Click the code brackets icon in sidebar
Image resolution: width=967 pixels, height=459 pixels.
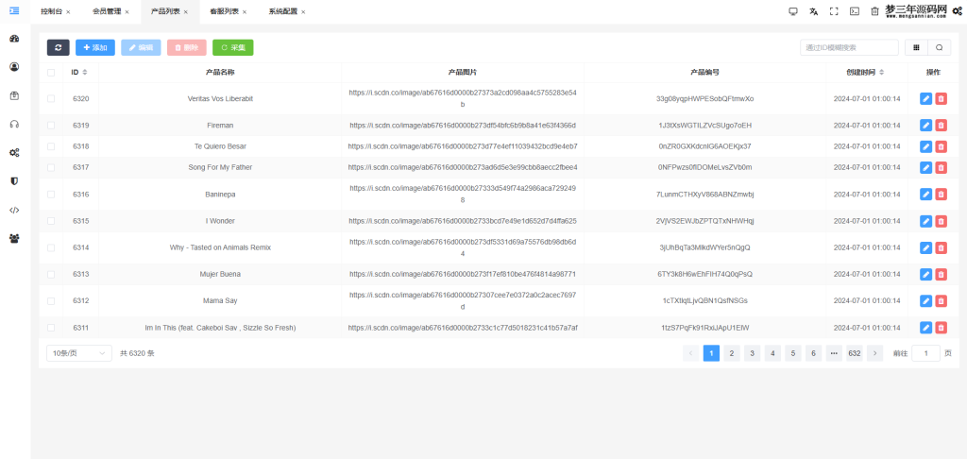pyautogui.click(x=14, y=210)
